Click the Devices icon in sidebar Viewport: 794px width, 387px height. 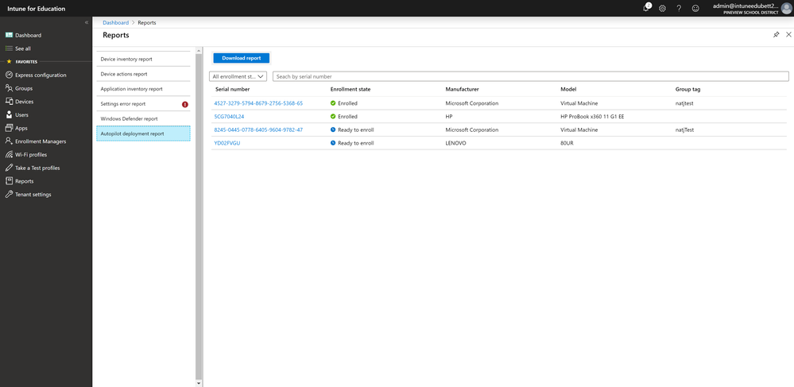pos(9,101)
